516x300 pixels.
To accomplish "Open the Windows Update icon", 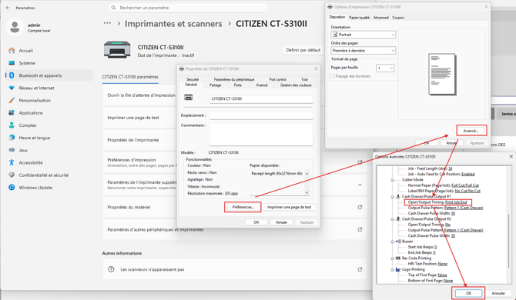I will [x=12, y=187].
